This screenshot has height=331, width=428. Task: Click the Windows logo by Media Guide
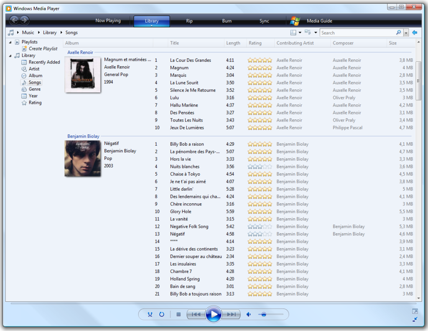295,21
